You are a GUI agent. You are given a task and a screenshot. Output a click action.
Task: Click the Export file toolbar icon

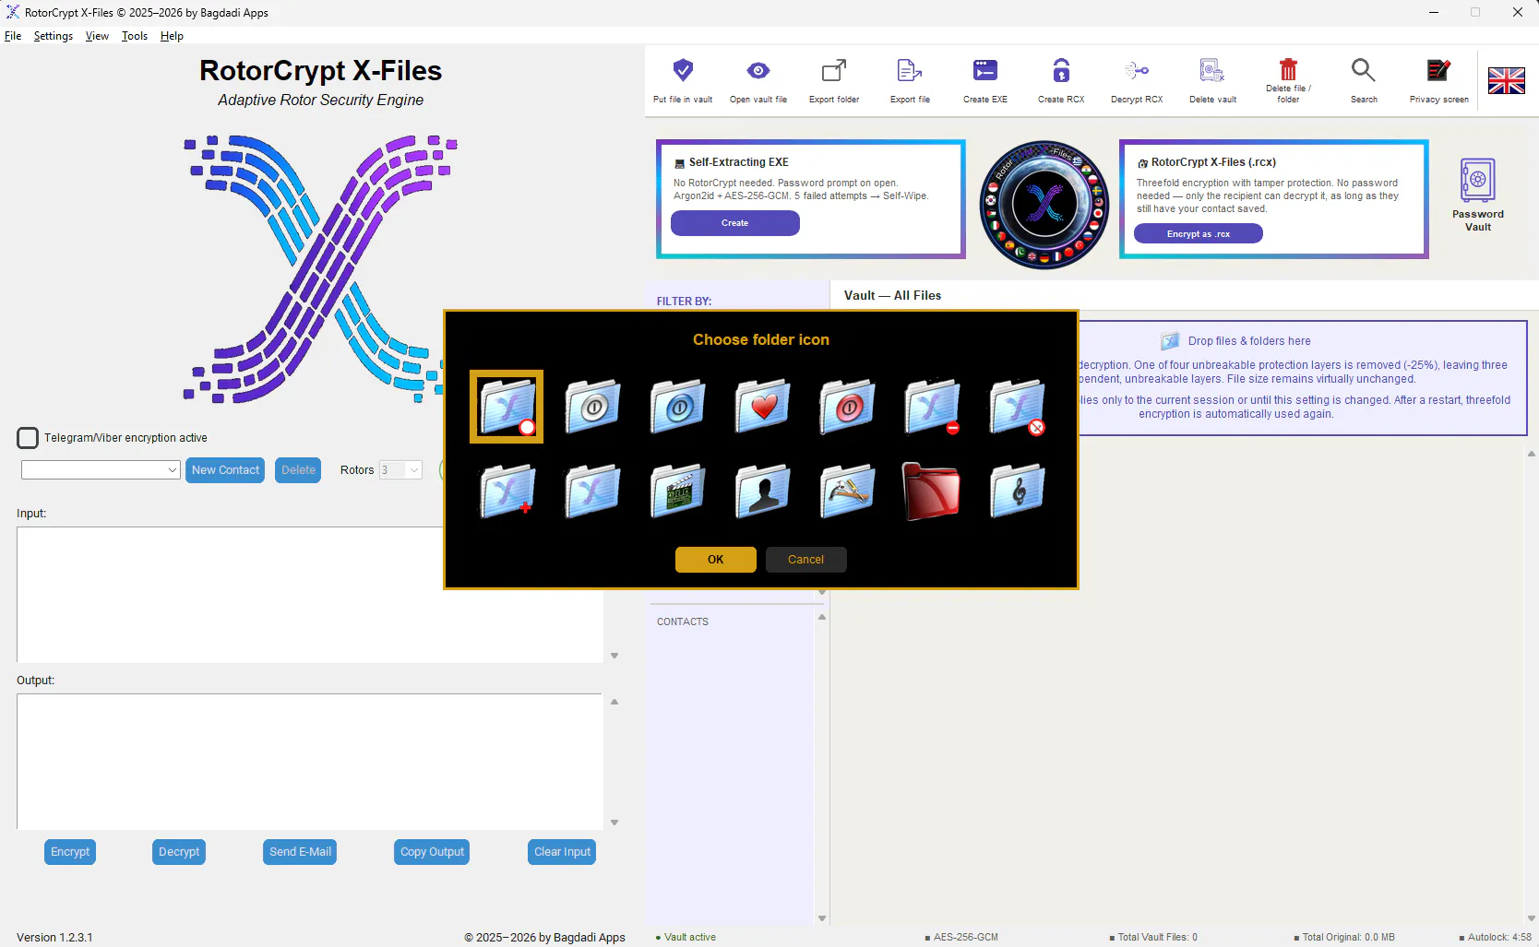(x=910, y=71)
